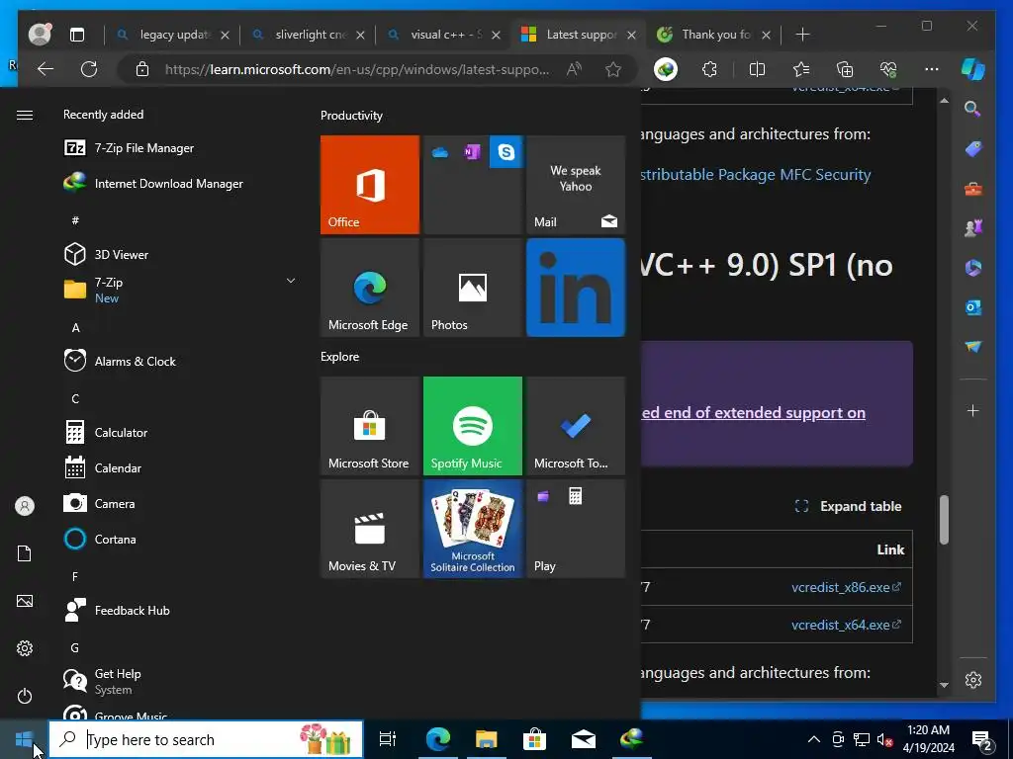This screenshot has width=1013, height=759.
Task: Open Microsoft To Do tile
Action: point(576,426)
